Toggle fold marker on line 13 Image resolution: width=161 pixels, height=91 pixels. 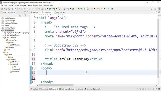(36, 68)
